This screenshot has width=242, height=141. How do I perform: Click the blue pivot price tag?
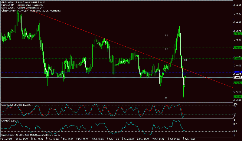tap(238, 72)
